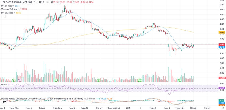Click the 48.00 price scale value
This screenshot has height=110, width=226.
(222, 15)
